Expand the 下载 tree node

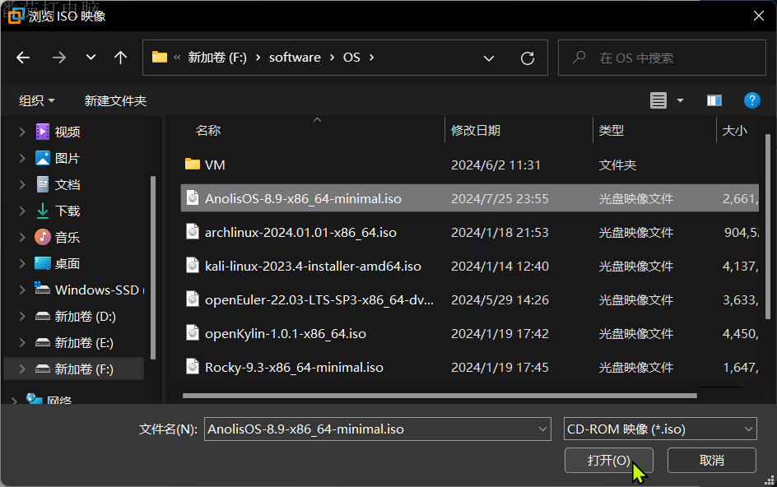coord(21,211)
